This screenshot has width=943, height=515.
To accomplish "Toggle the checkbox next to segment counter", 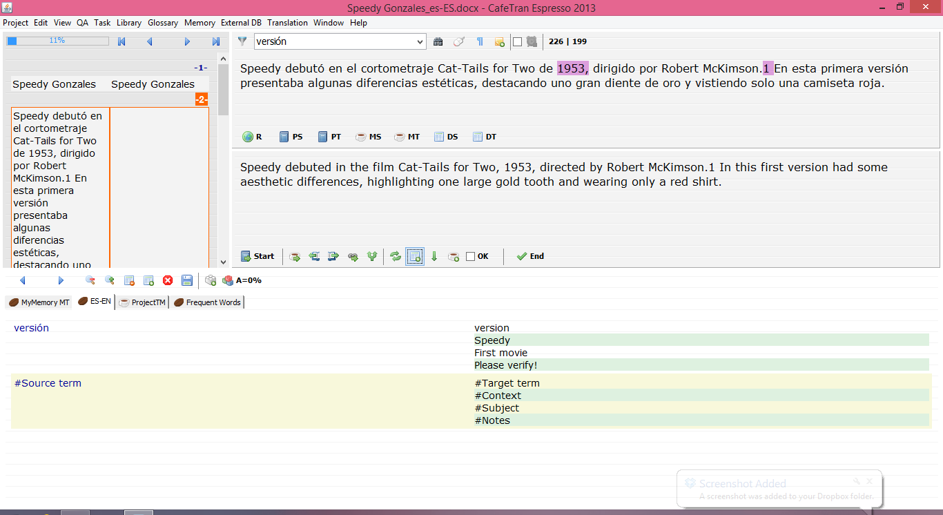I will click(518, 41).
